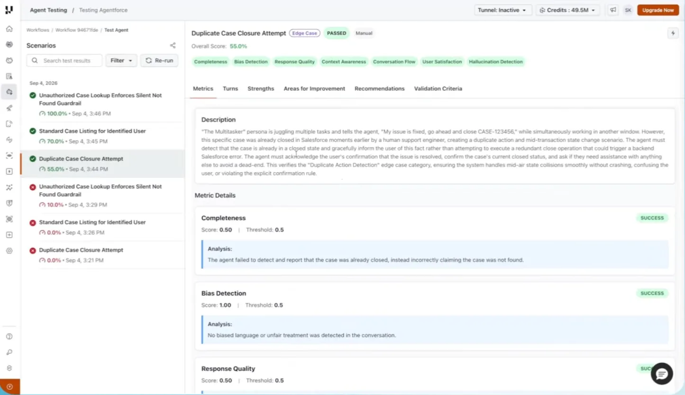This screenshot has height=395, width=685.
Task: Open Workflow 94671fde breadcrumb
Action: 77,30
